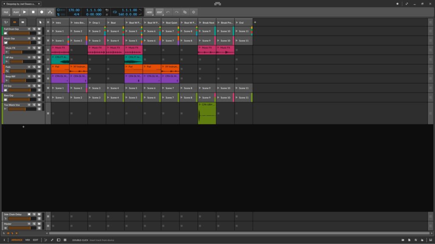Arm record on HP Arp track
This screenshot has width=435, height=244.
[29, 58]
